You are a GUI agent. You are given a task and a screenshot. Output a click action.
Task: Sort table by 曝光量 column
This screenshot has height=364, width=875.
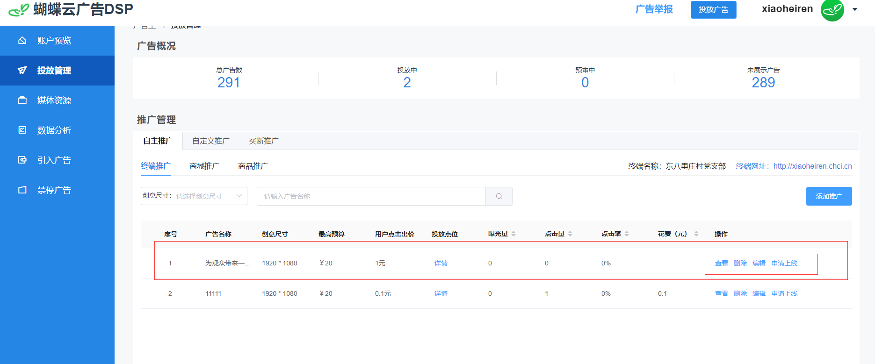(x=513, y=234)
